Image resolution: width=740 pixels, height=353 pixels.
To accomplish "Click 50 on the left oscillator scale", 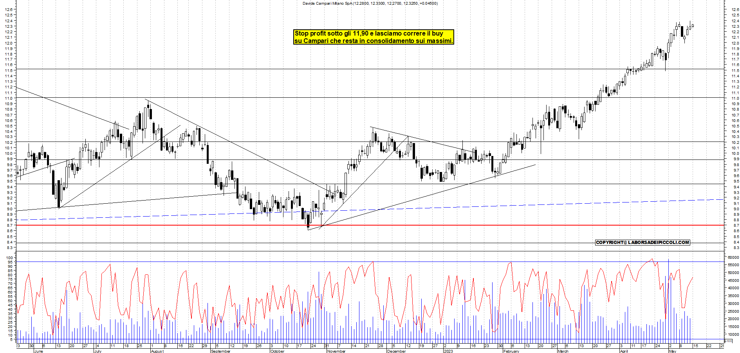I will click(x=11, y=301).
